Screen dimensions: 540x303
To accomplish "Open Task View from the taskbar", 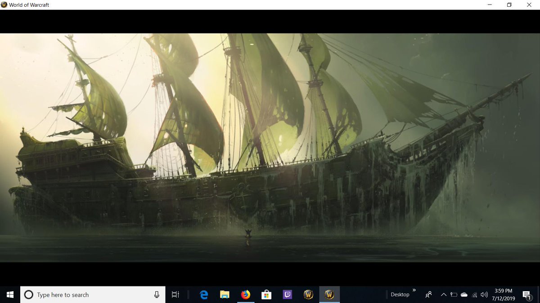I will point(175,294).
